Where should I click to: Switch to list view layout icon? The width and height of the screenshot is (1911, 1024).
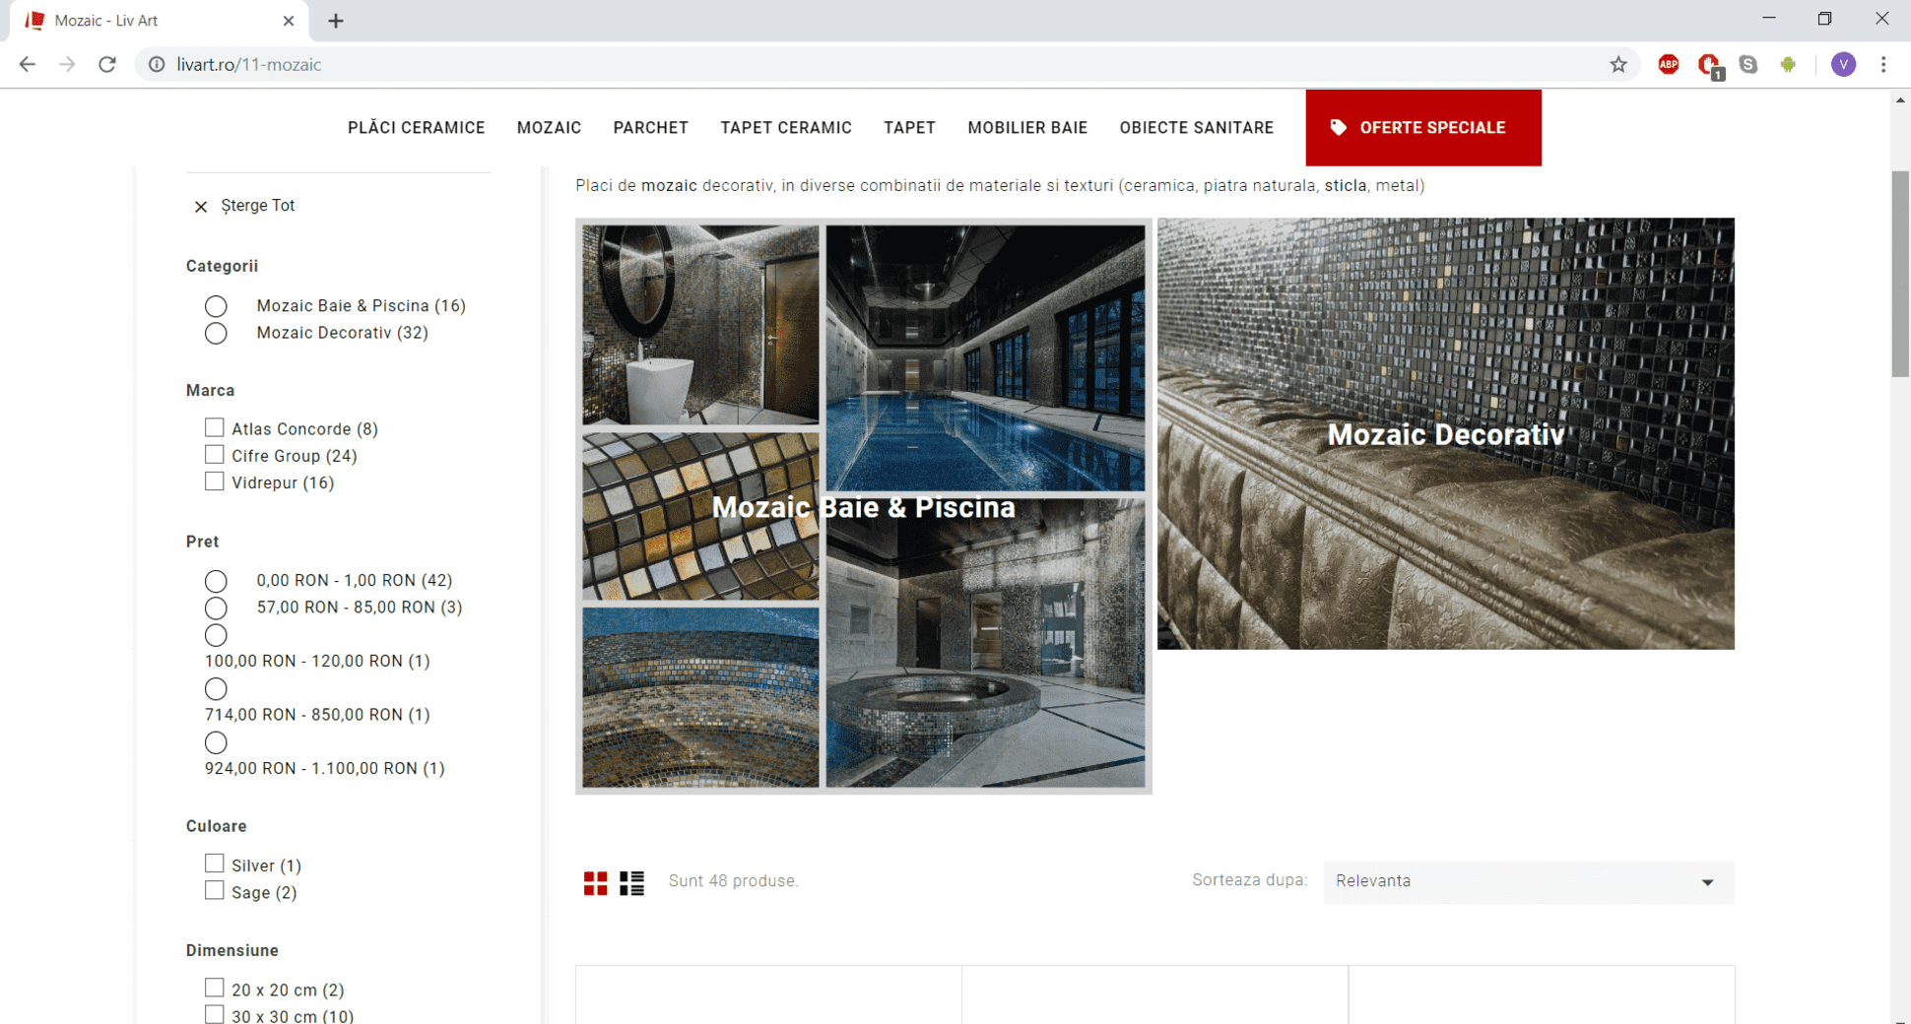pyautogui.click(x=631, y=883)
